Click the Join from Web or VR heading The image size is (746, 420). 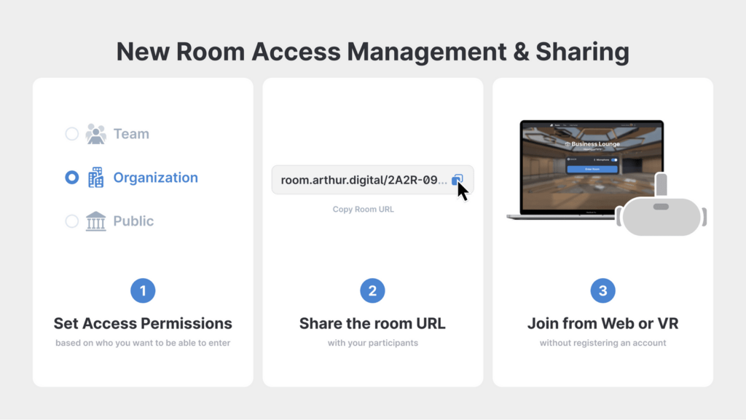point(602,323)
